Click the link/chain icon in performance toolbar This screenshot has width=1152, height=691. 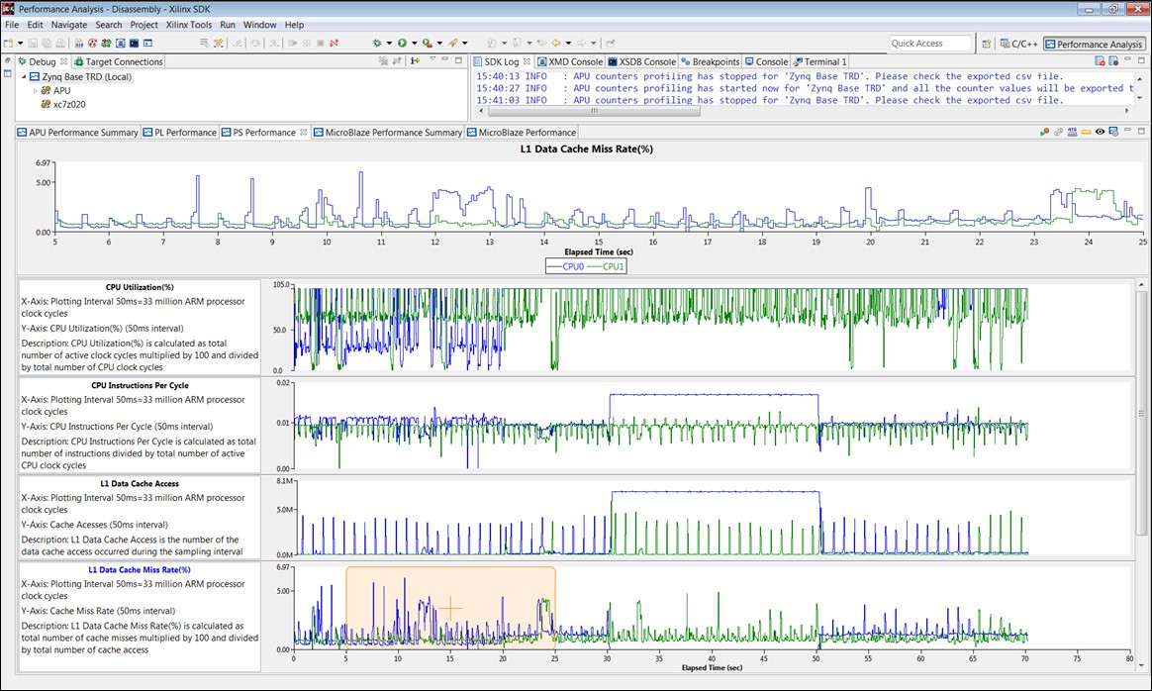(1059, 133)
